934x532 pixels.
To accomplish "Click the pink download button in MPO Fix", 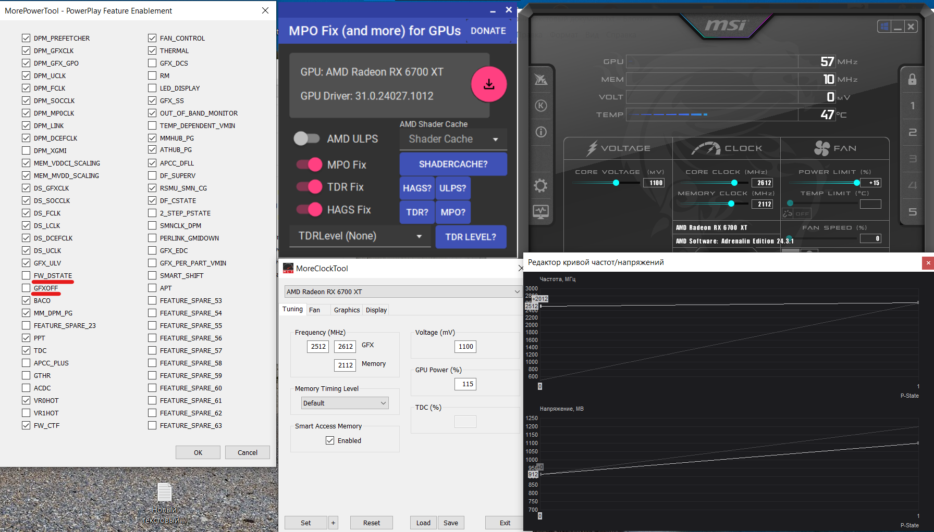I will (x=489, y=84).
